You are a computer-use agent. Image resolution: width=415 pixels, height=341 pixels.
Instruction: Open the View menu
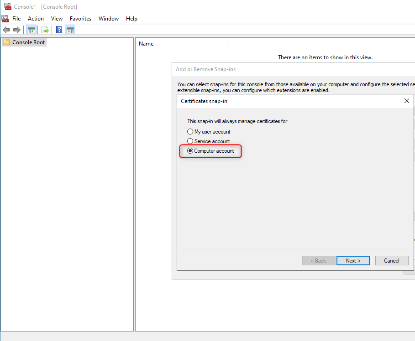[57, 19]
